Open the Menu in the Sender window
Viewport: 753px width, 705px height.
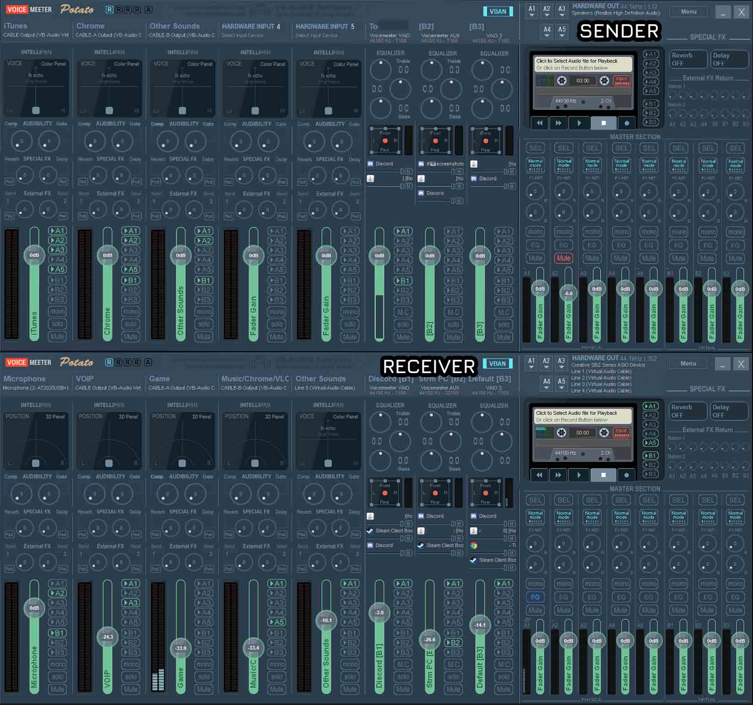tap(688, 11)
